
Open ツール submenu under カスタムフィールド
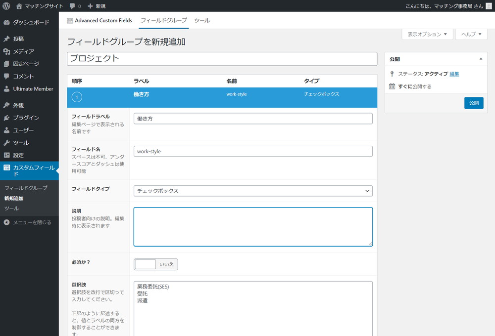pos(12,209)
